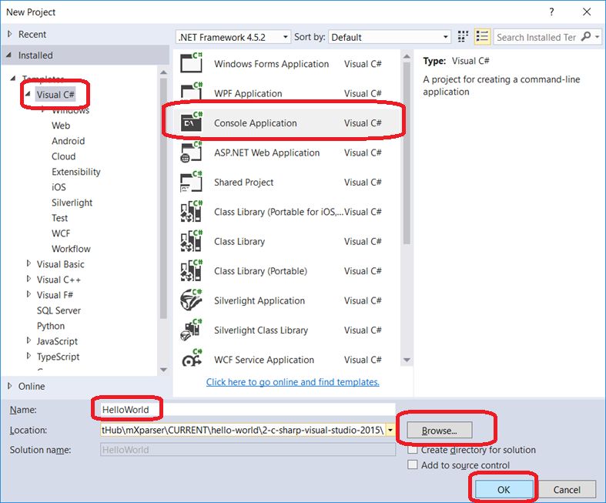This screenshot has height=503, width=606.
Task: Confirm with the OK button
Action: coord(504,489)
